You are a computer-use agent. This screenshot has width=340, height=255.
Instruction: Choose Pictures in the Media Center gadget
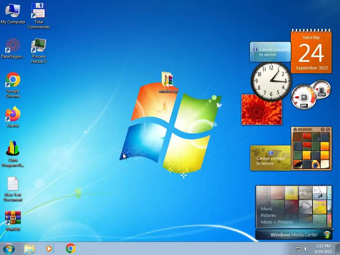[268, 215]
